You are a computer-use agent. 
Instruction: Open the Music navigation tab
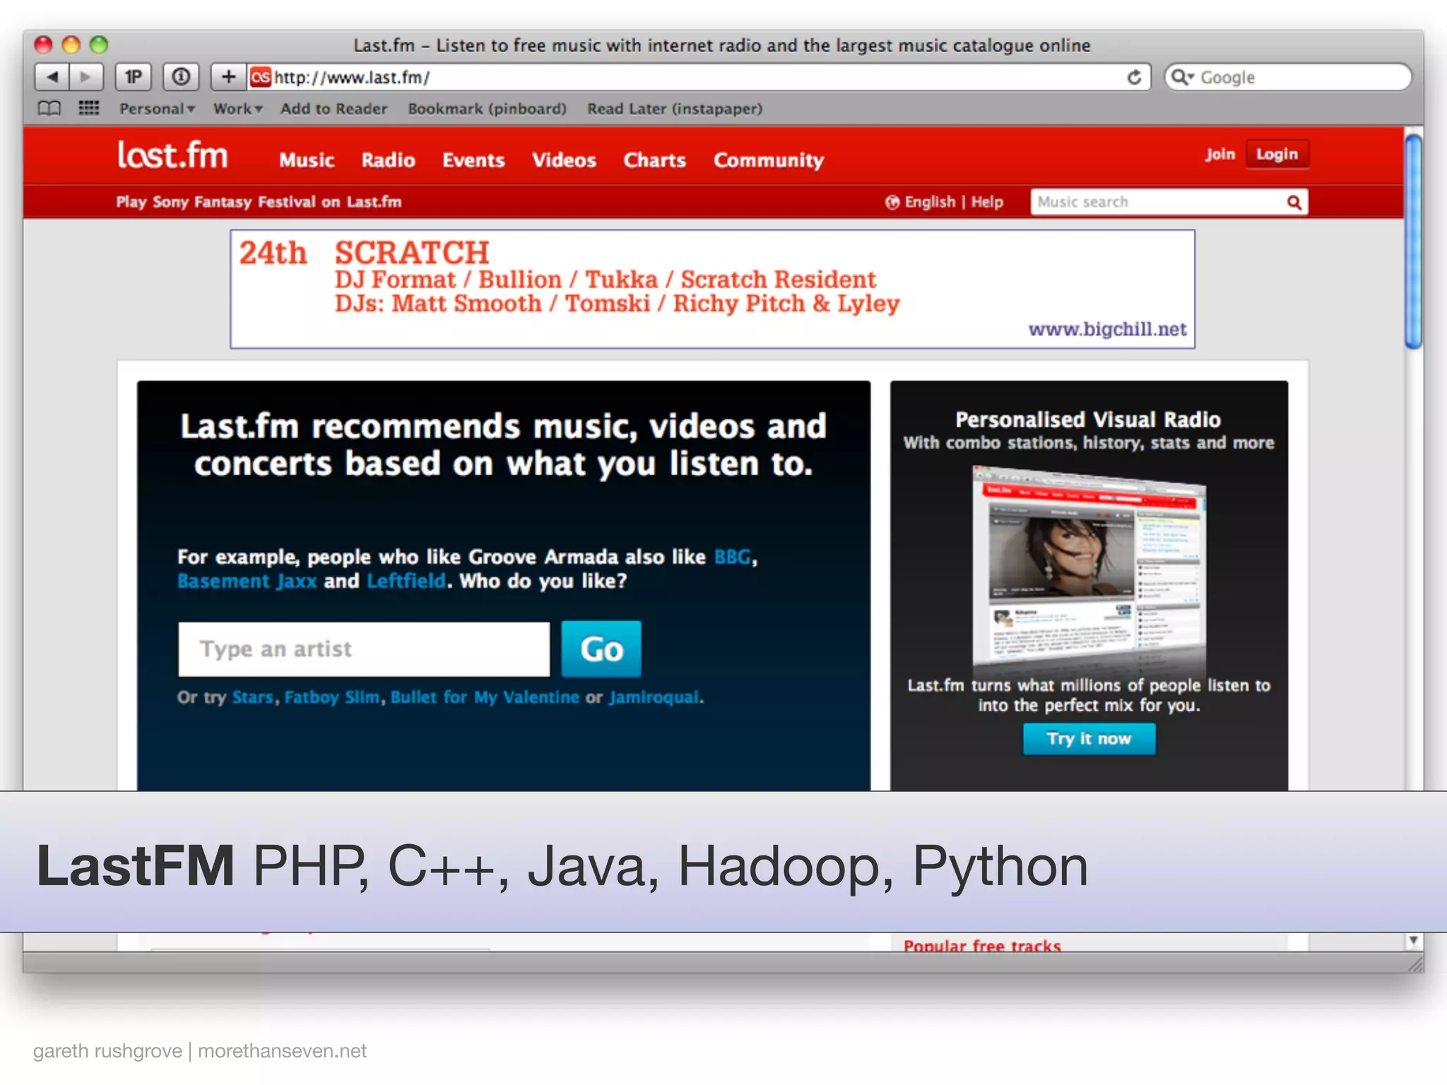(x=307, y=160)
